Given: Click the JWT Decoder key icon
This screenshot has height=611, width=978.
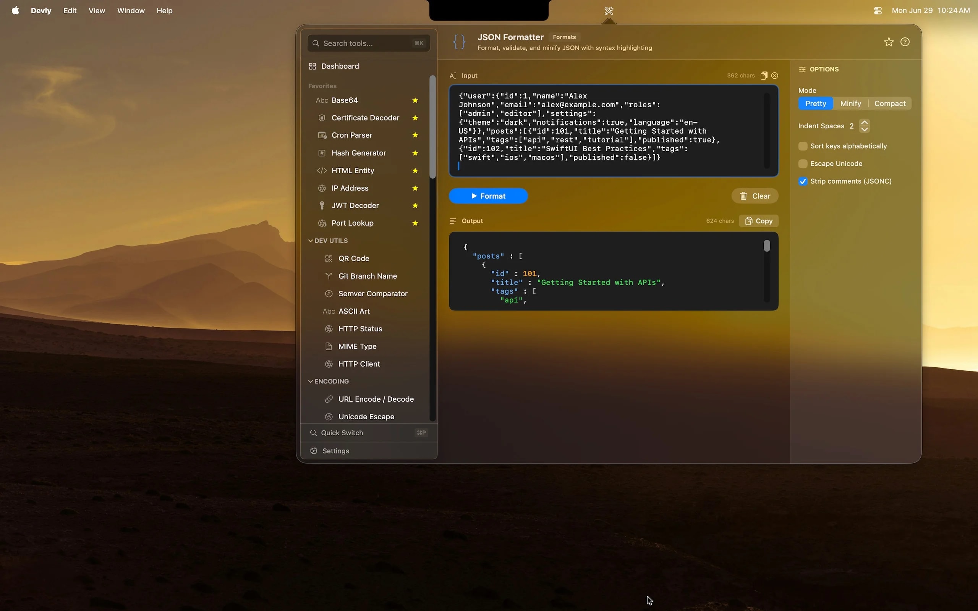Looking at the screenshot, I should [x=322, y=205].
